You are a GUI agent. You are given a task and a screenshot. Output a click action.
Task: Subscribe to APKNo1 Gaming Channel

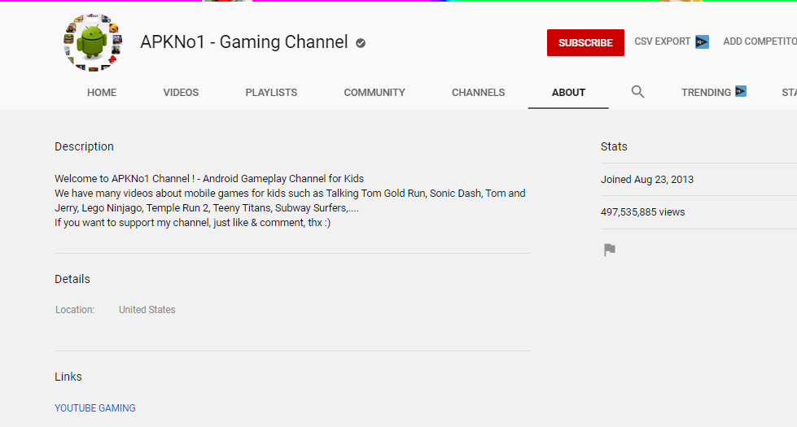(x=585, y=42)
